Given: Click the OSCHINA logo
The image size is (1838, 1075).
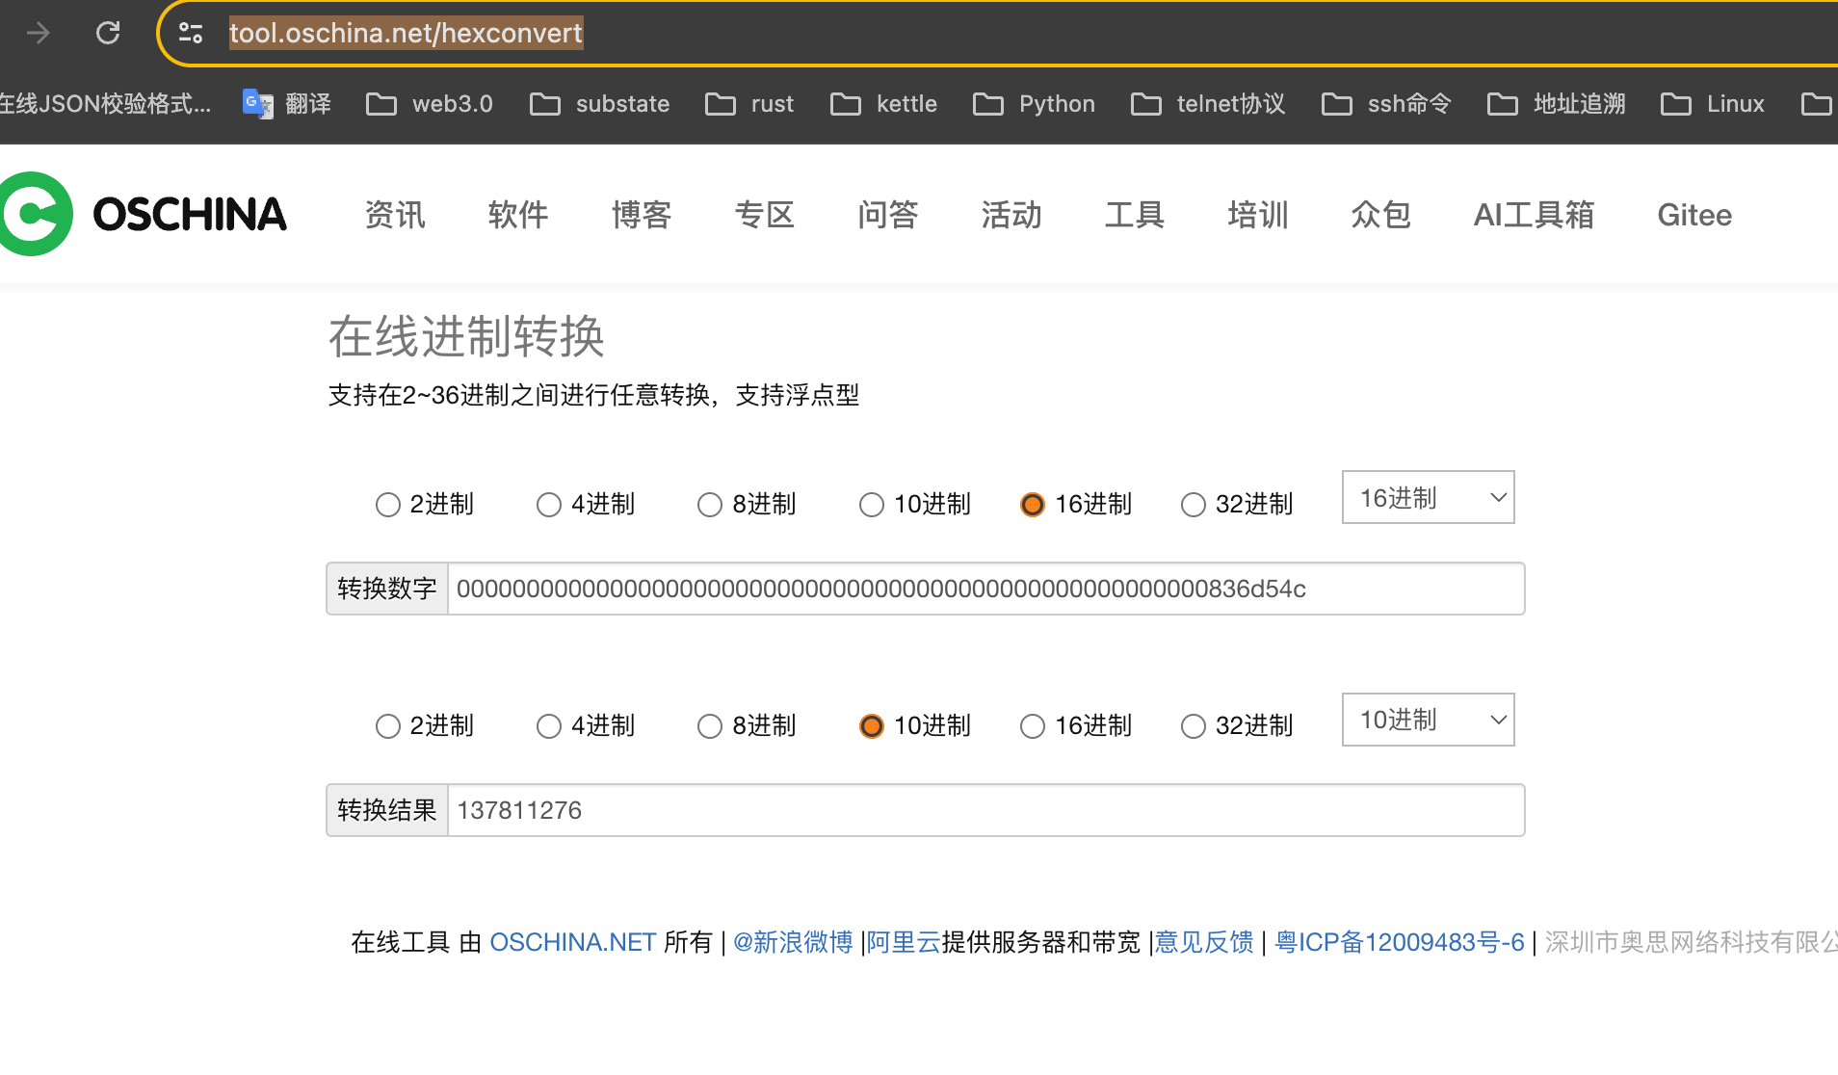Looking at the screenshot, I should click(144, 214).
